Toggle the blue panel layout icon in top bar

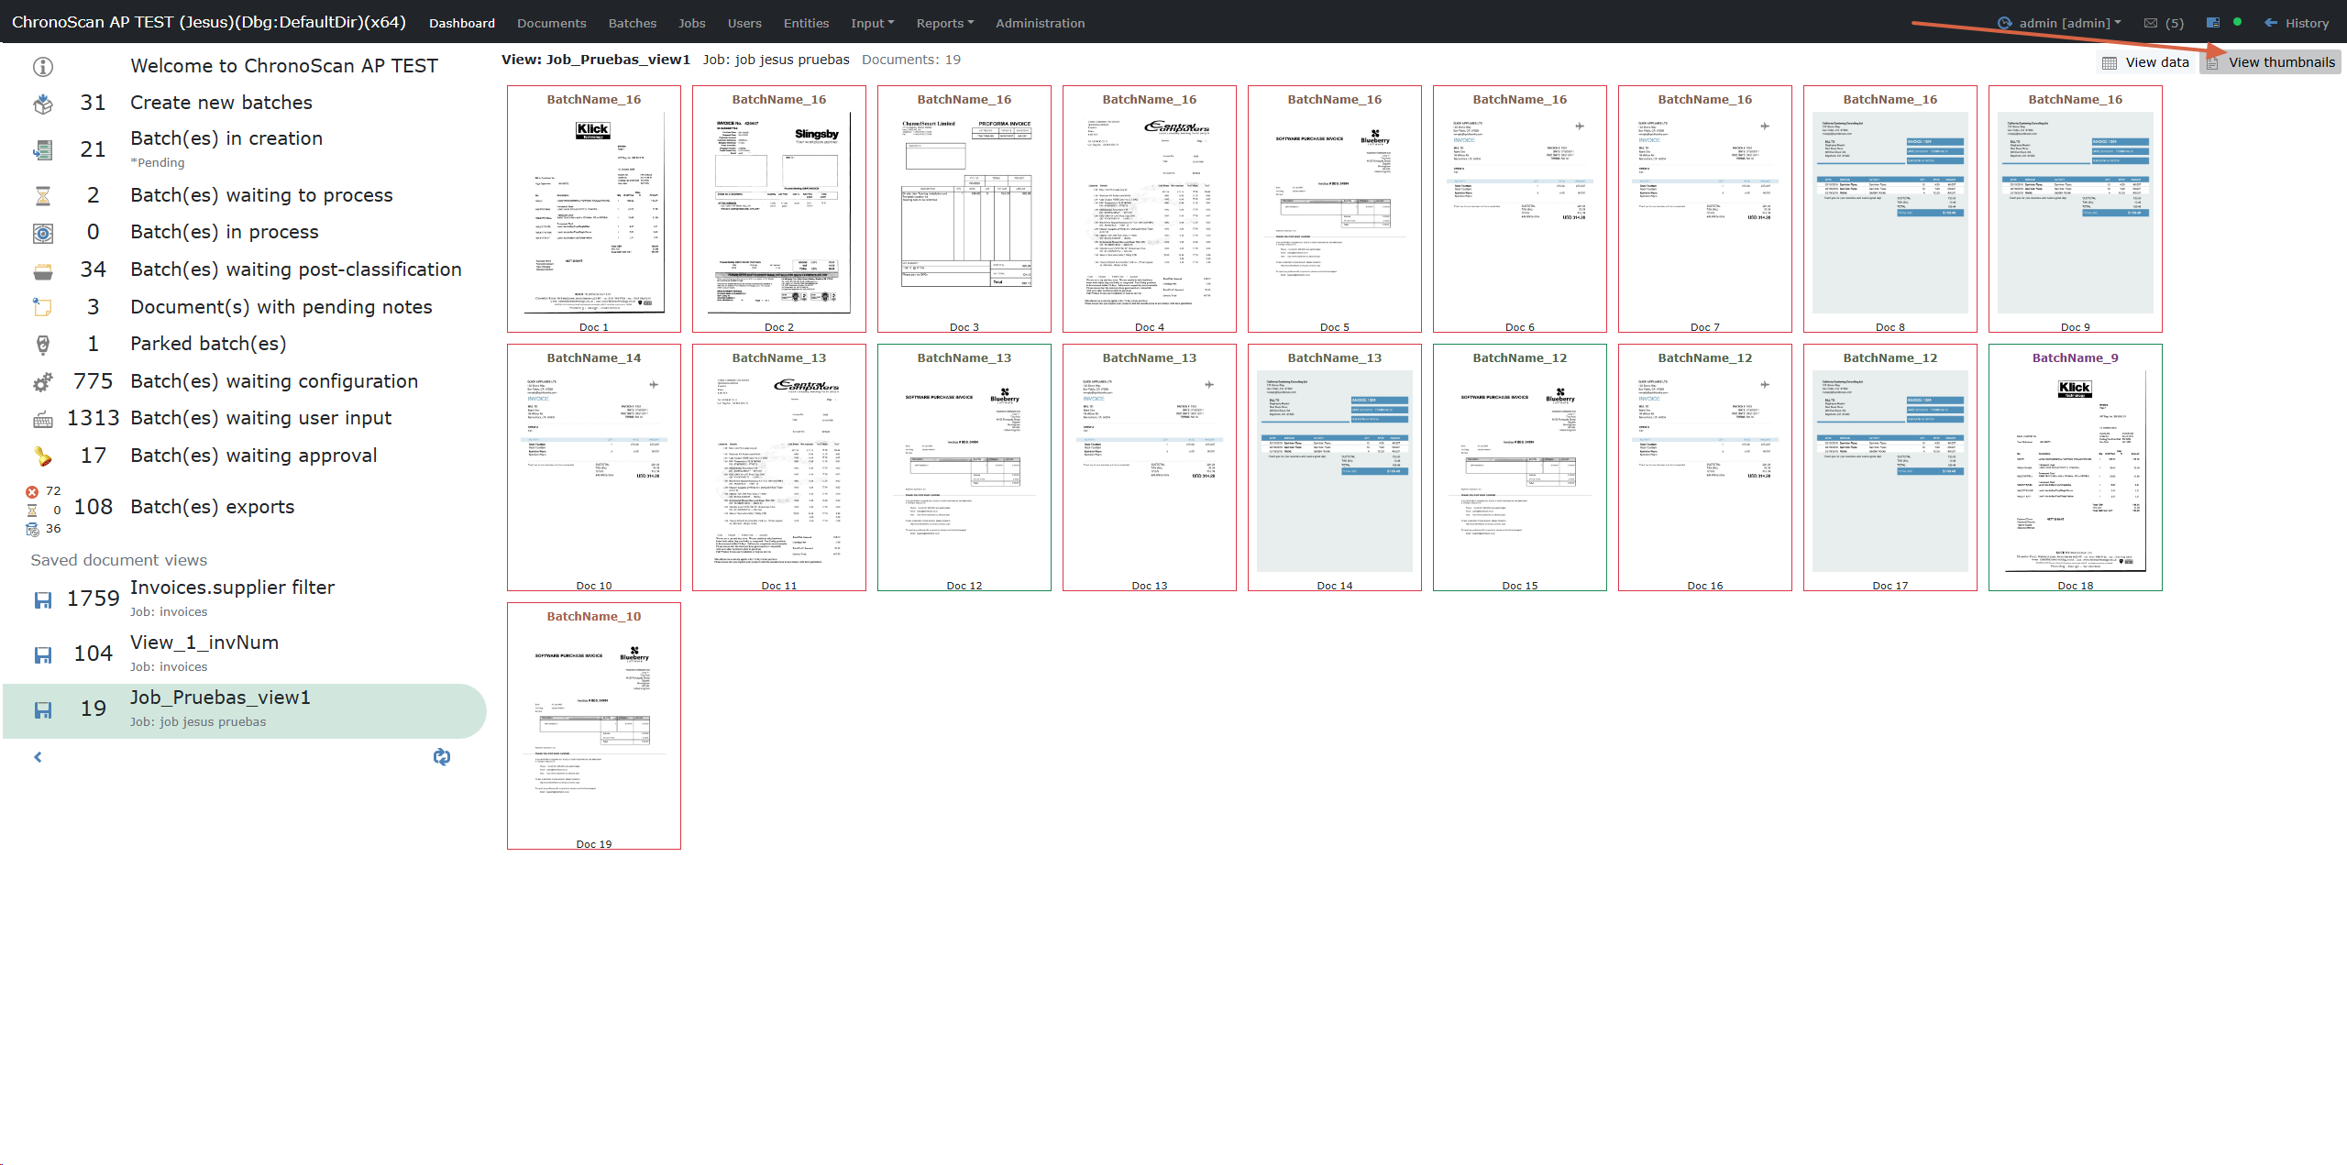pyautogui.click(x=2212, y=23)
